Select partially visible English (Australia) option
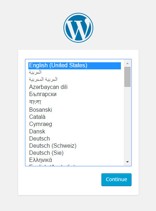This screenshot has width=156, height=211. [x=74, y=165]
